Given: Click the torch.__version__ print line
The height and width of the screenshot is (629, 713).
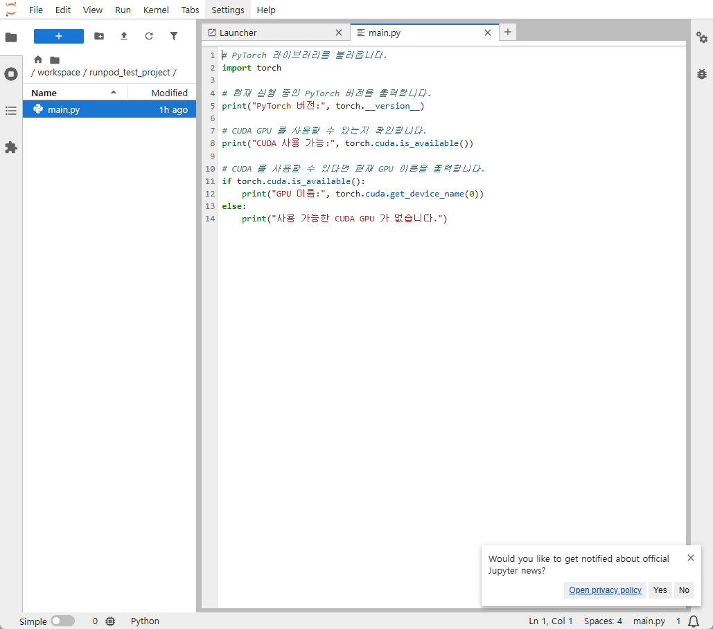Looking at the screenshot, I should (x=323, y=106).
